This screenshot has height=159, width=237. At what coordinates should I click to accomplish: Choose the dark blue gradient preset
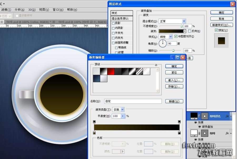click(96, 78)
